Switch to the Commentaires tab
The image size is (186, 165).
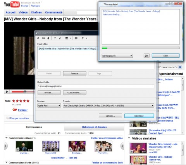coord(34,127)
